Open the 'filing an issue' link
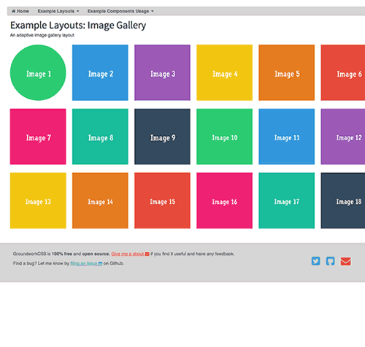The height and width of the screenshot is (347, 365). [86, 264]
